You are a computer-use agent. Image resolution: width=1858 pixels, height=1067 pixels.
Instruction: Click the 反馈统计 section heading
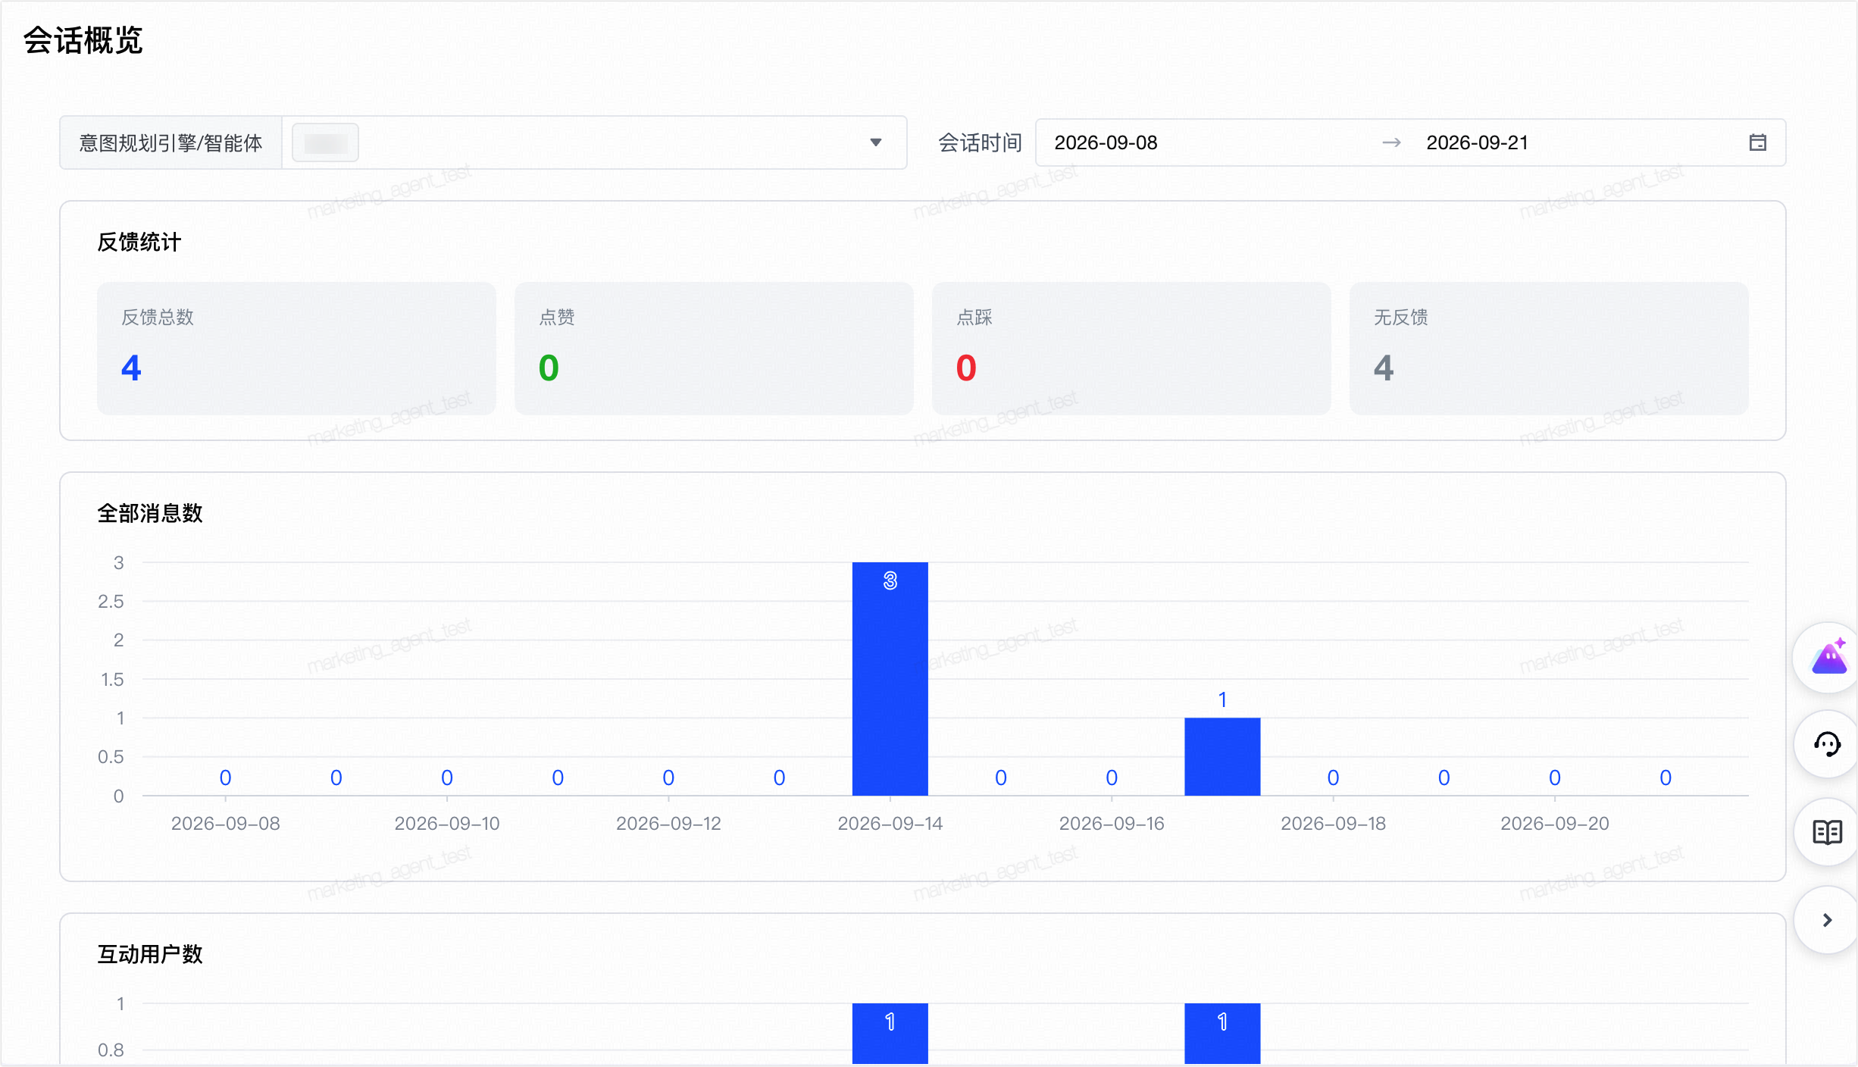pos(139,242)
